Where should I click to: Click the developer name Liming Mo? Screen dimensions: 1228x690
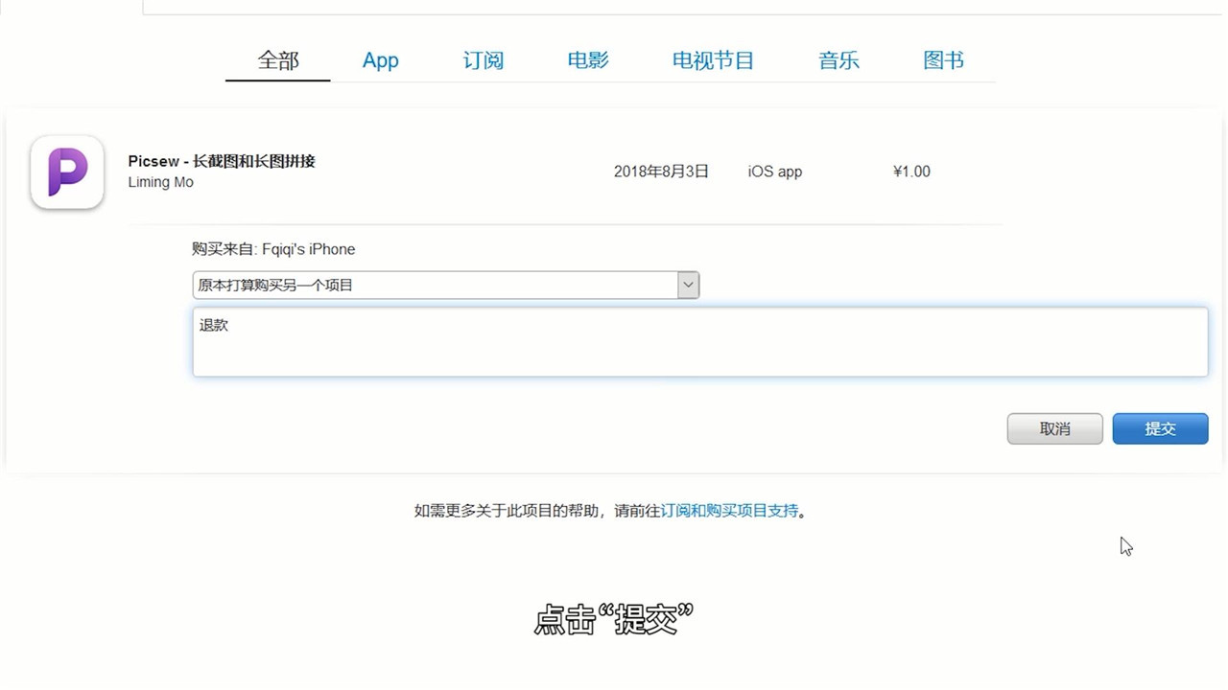[x=161, y=182]
